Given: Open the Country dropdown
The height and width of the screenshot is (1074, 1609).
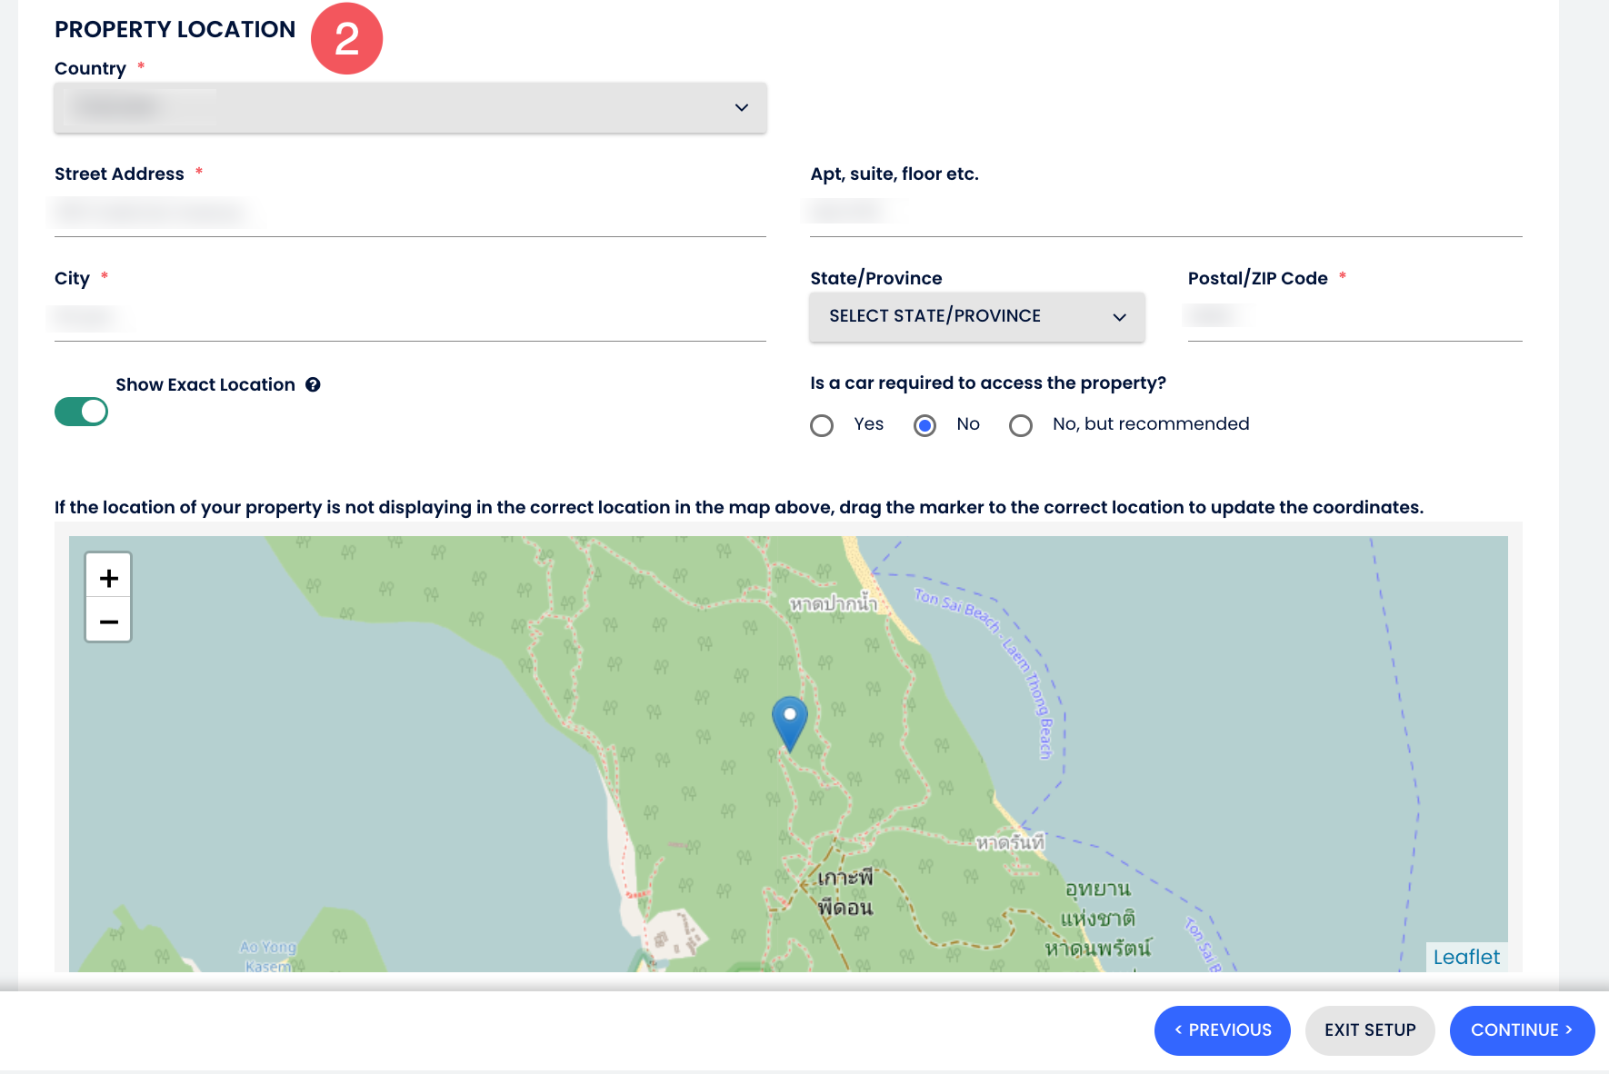Looking at the screenshot, I should click(409, 108).
